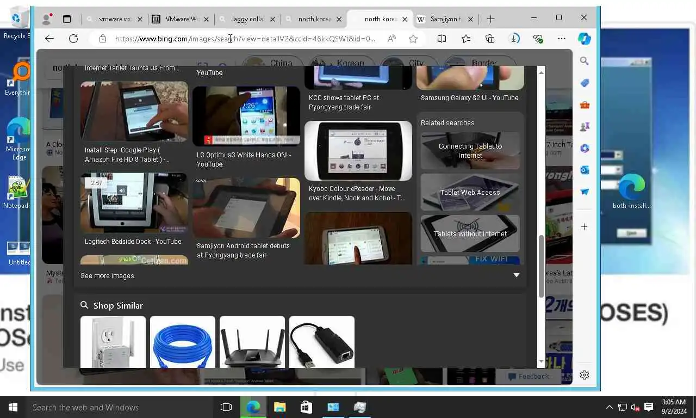This screenshot has height=418, width=696.
Task: Open Microsoft Store from the taskbar
Action: [x=306, y=407]
